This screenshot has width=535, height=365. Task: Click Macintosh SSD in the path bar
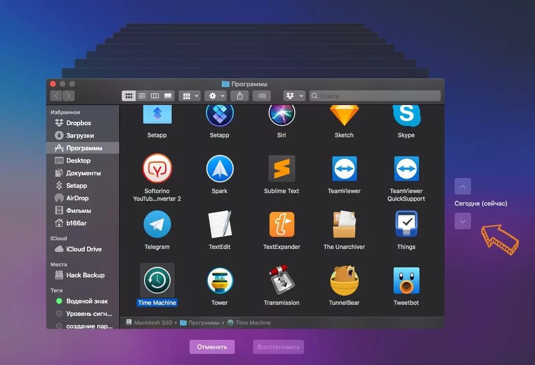150,323
